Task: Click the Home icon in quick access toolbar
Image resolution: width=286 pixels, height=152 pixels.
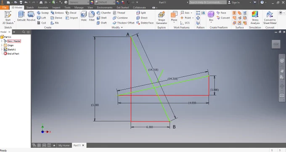Action: pyautogui.click(x=41, y=3)
